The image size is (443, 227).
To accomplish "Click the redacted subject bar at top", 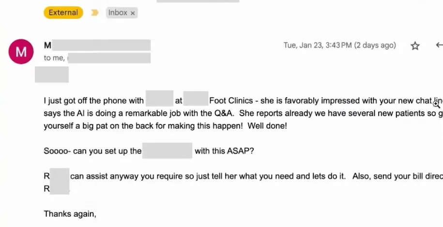I will click(x=198, y=1).
